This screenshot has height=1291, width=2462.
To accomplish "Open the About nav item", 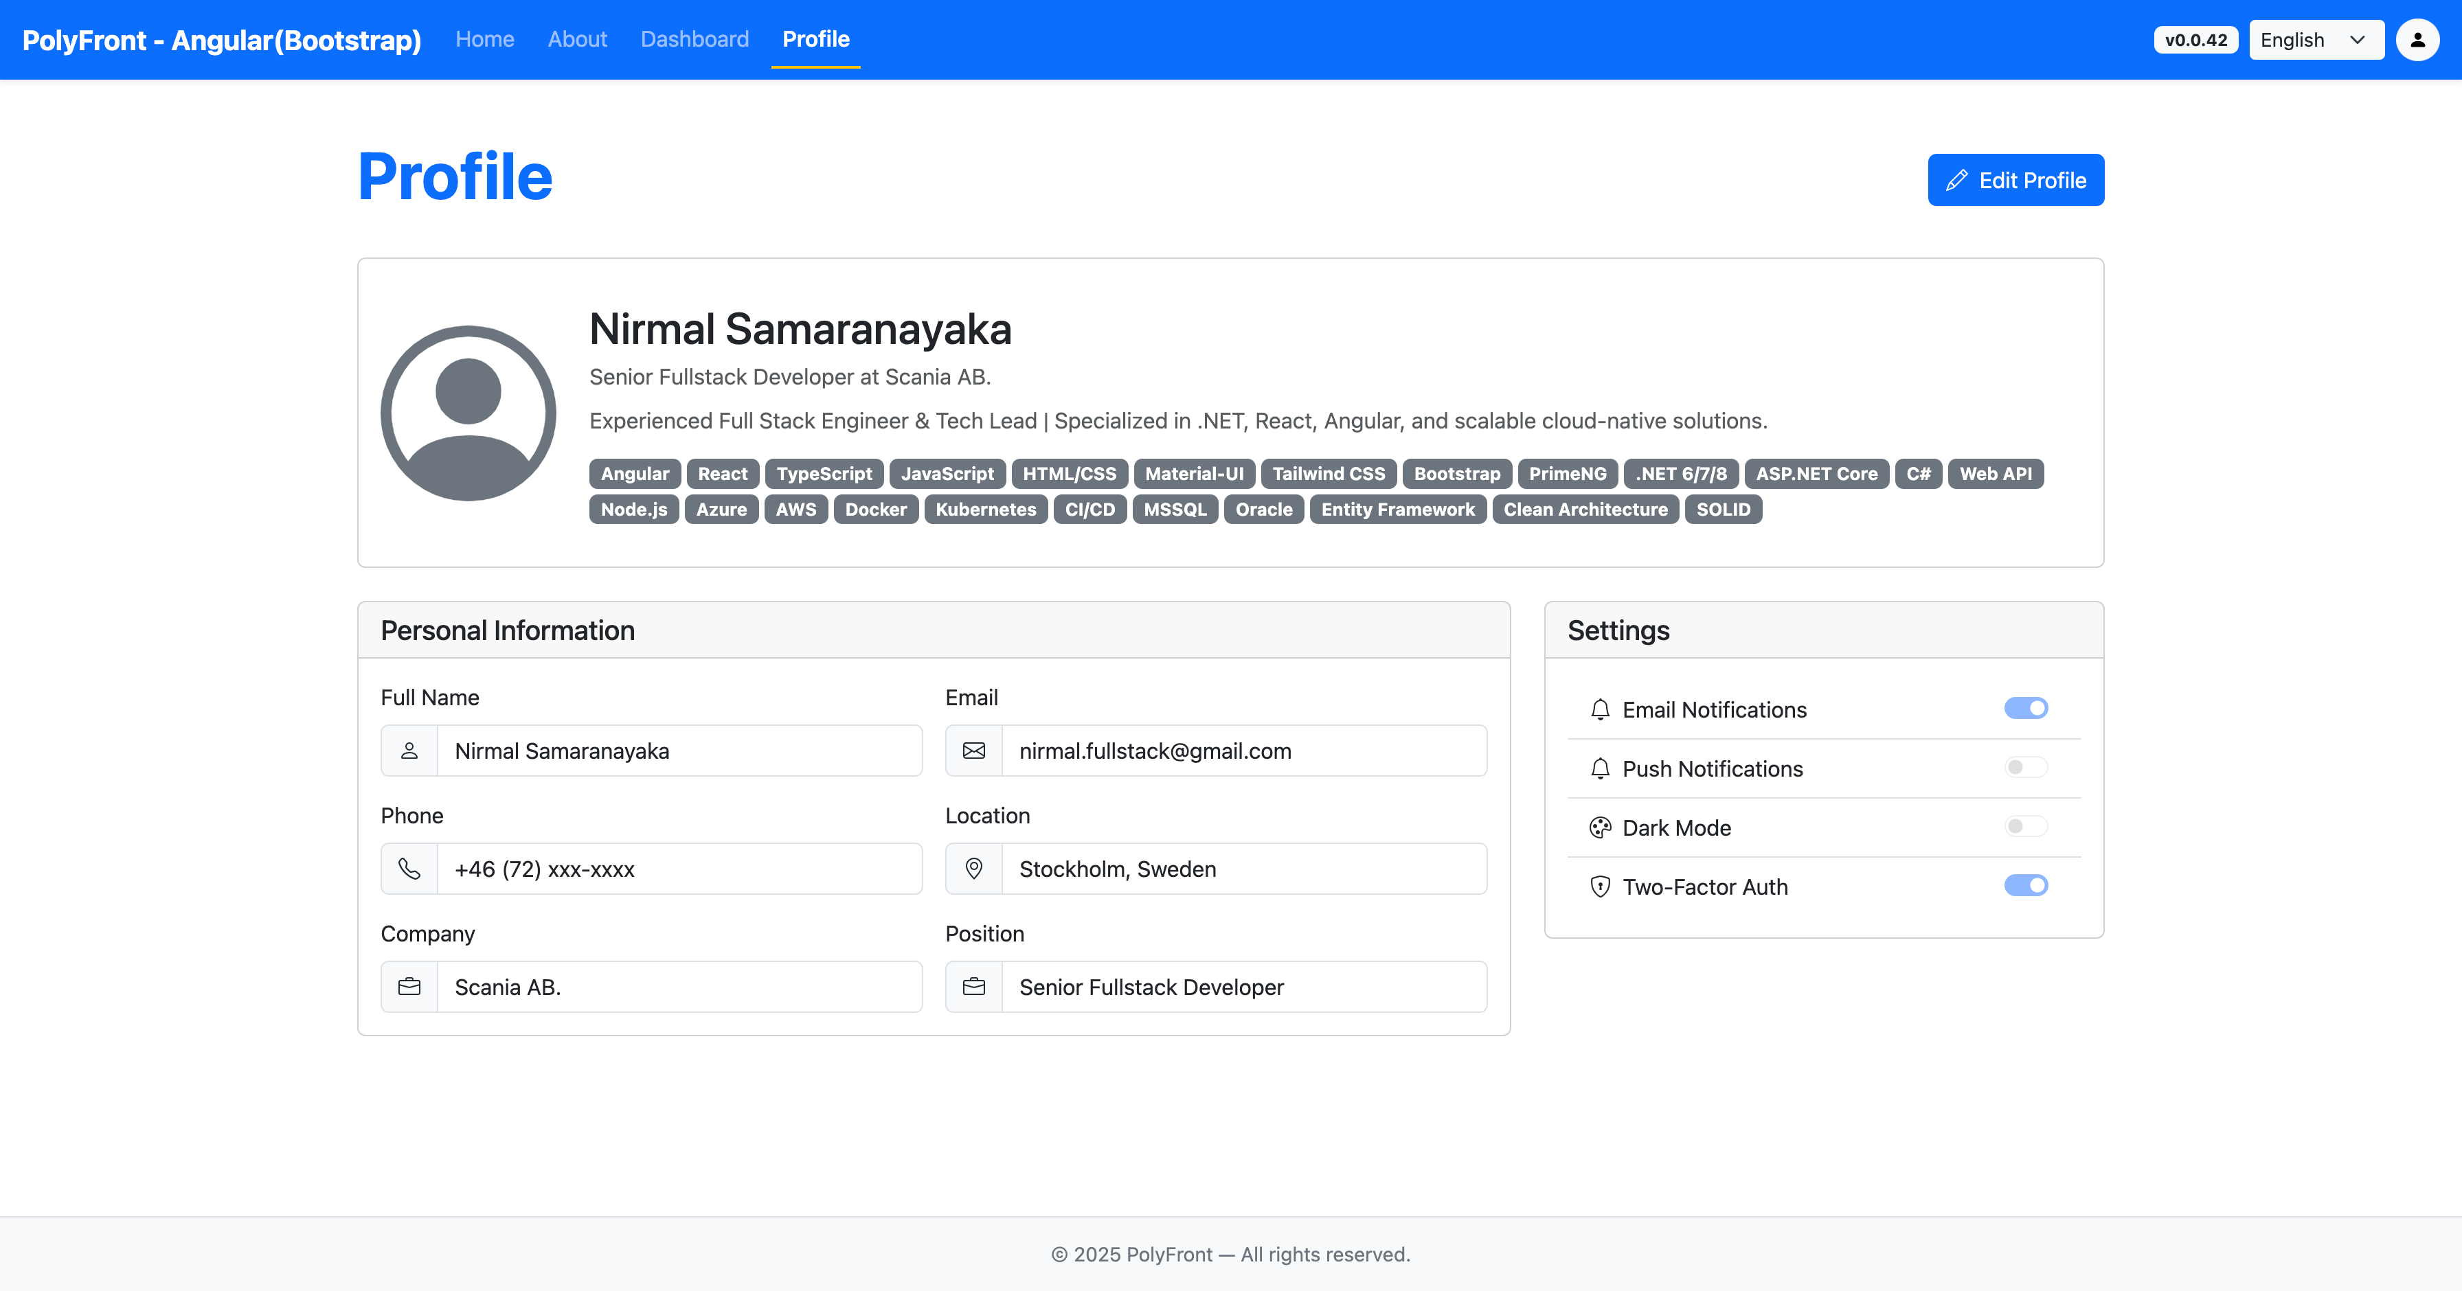I will pyautogui.click(x=577, y=39).
